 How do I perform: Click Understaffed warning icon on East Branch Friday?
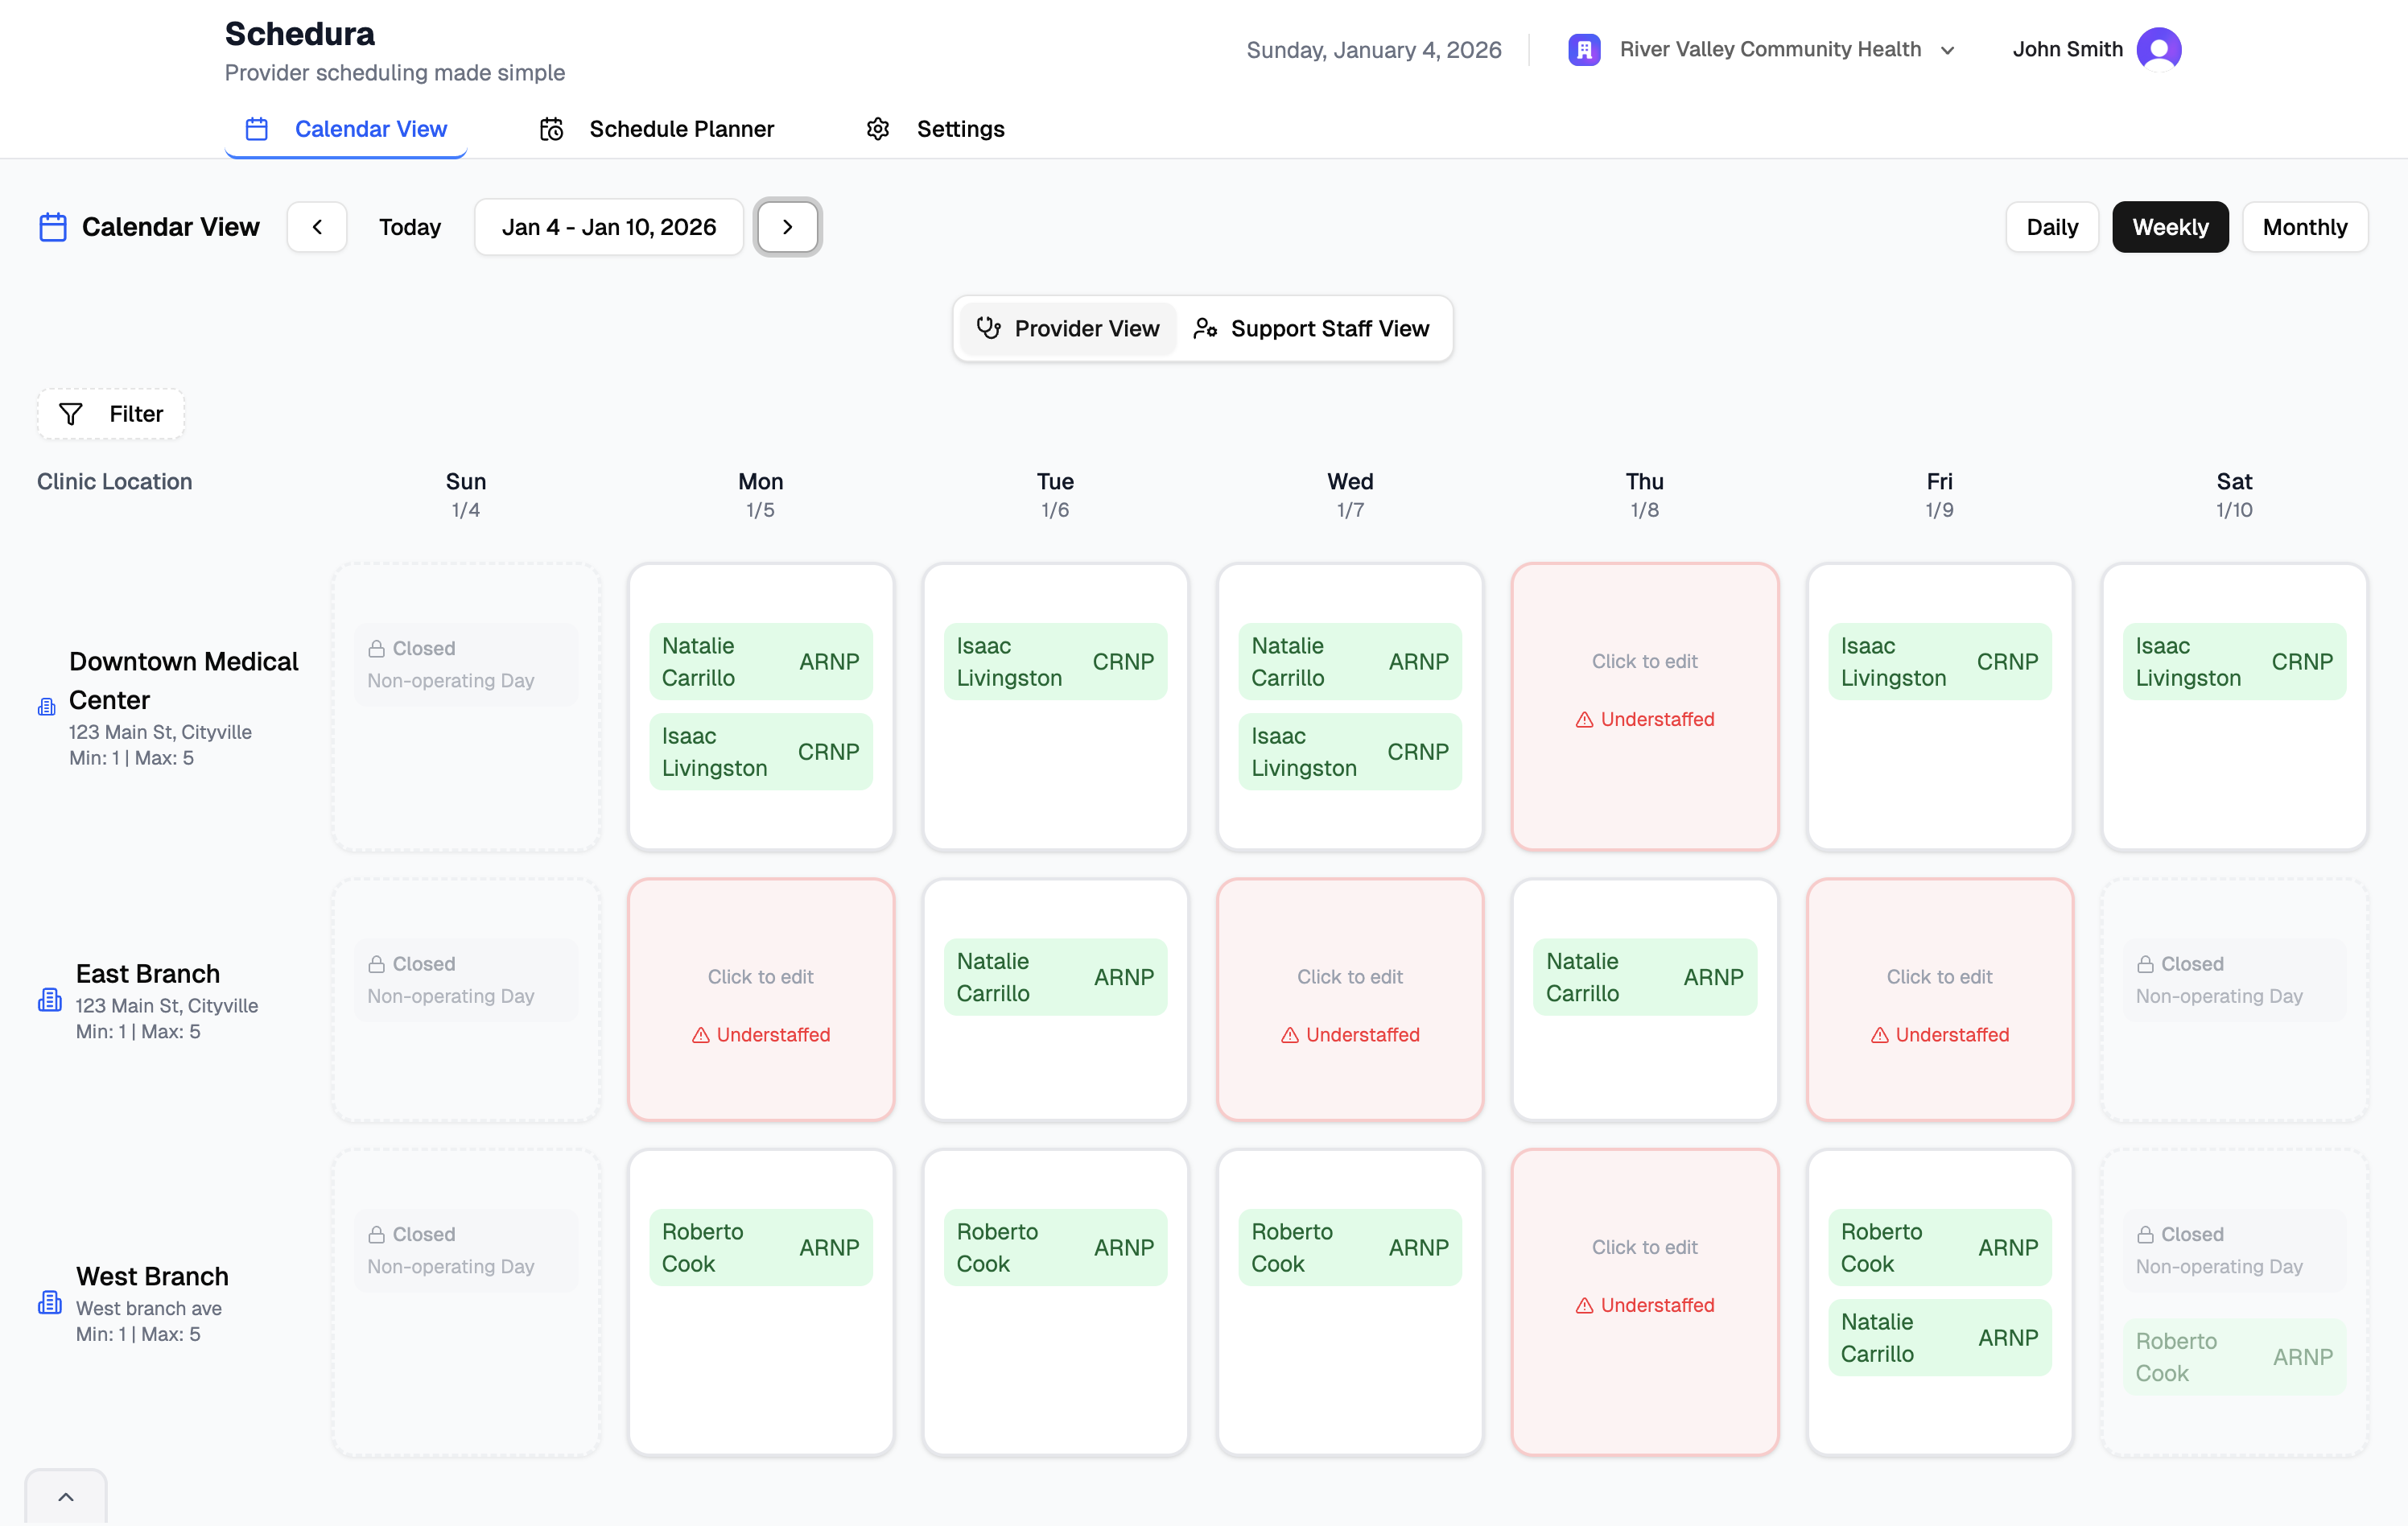[x=1880, y=1035]
